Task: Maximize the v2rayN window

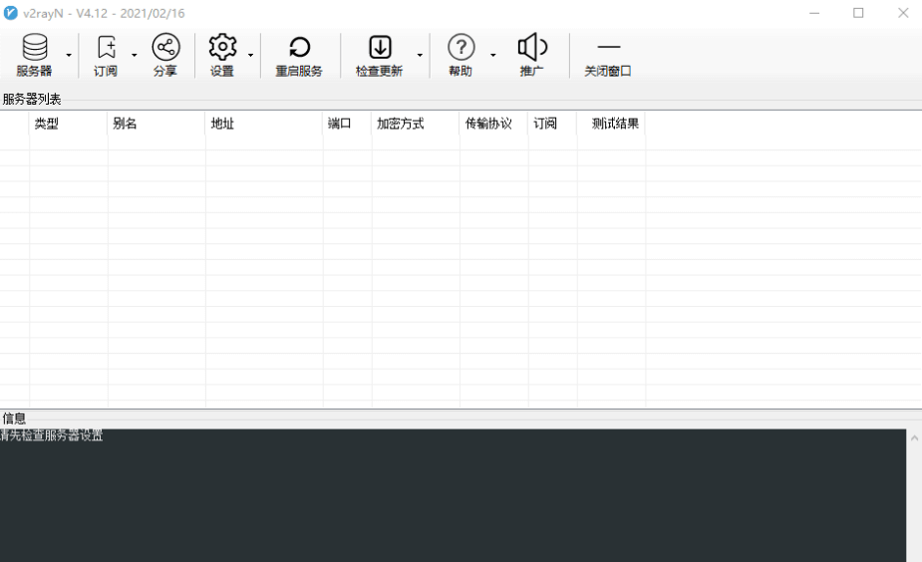Action: point(858,13)
